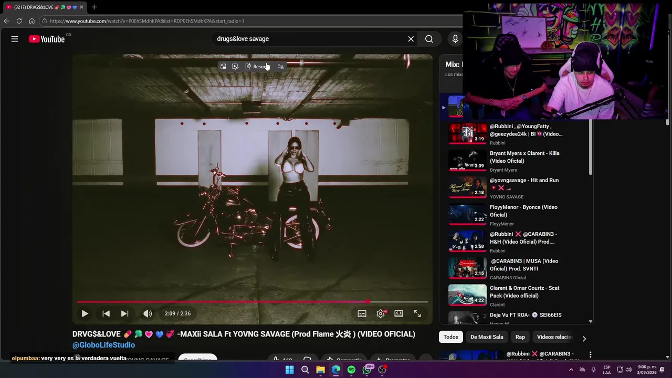Open OBS Studio from the taskbar
This screenshot has width=672, height=378.
383,370
